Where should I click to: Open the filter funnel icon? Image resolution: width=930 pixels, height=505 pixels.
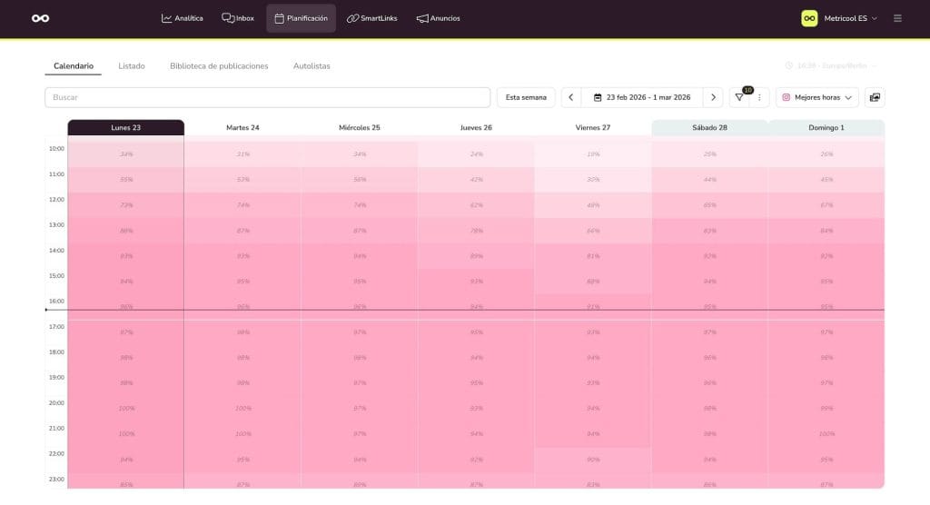[x=739, y=97]
